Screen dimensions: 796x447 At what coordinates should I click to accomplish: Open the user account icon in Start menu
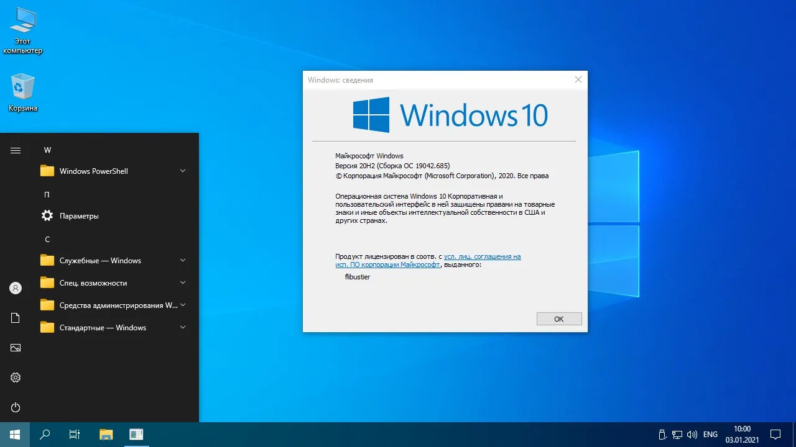pyautogui.click(x=16, y=288)
